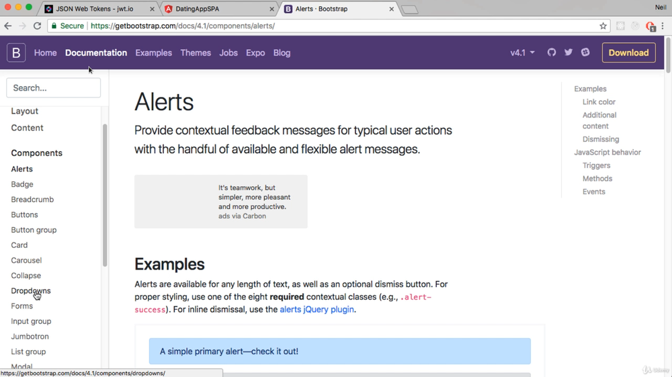The image size is (672, 377).
Task: Click the simple primary alert box
Action: click(340, 351)
